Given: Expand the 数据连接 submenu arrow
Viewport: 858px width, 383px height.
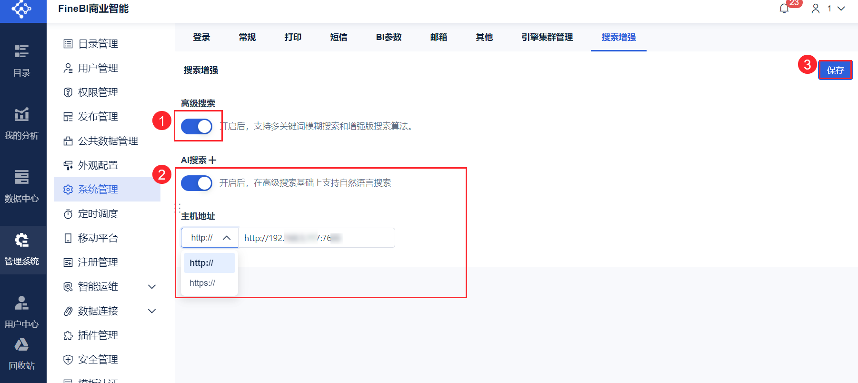Looking at the screenshot, I should 152,311.
